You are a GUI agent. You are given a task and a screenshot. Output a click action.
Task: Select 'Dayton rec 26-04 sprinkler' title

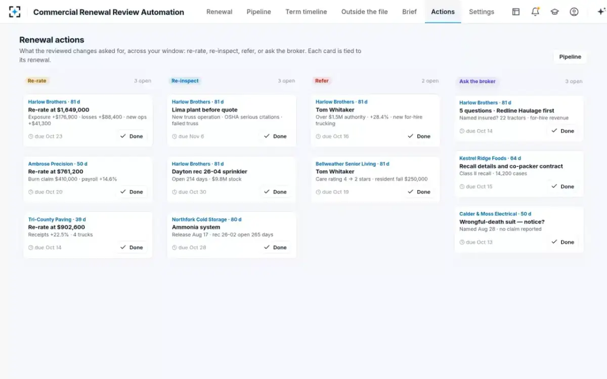click(209, 171)
